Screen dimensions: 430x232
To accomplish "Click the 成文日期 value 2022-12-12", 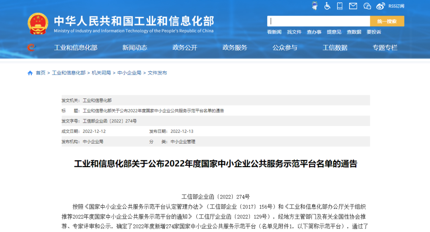I will pyautogui.click(x=94, y=131).
